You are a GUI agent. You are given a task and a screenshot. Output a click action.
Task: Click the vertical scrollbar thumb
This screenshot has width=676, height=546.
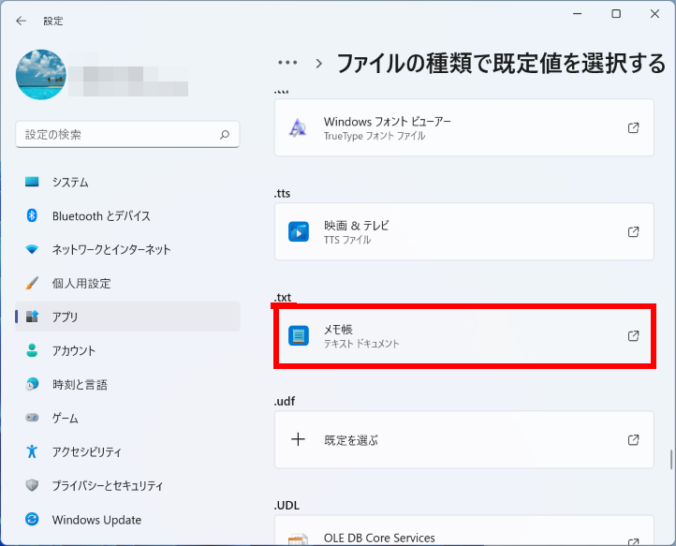(671, 459)
